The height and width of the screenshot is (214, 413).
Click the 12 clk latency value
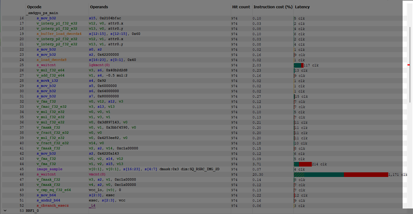pos(302,195)
